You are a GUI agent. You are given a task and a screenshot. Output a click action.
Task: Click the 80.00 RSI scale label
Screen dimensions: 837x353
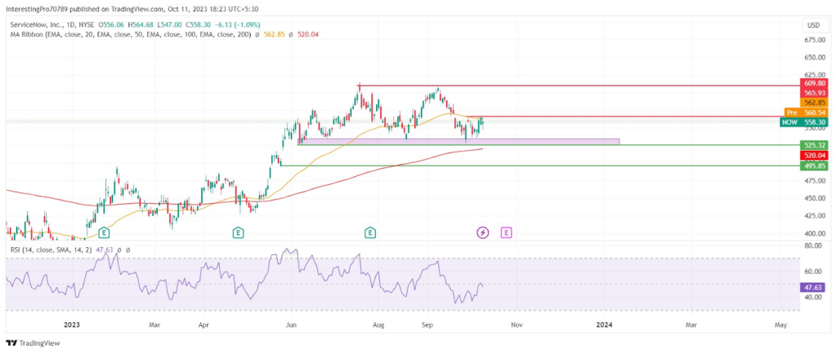point(815,246)
